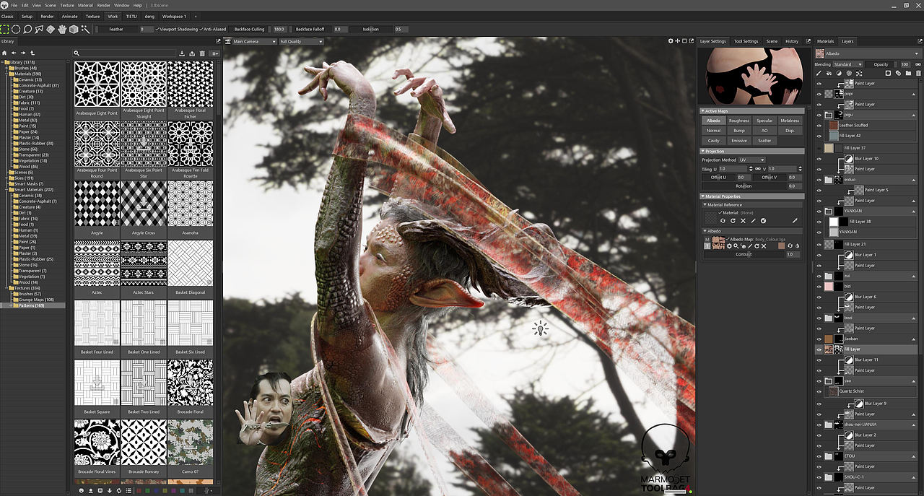
Task: Pop out the Layers panel
Action: click(x=920, y=41)
